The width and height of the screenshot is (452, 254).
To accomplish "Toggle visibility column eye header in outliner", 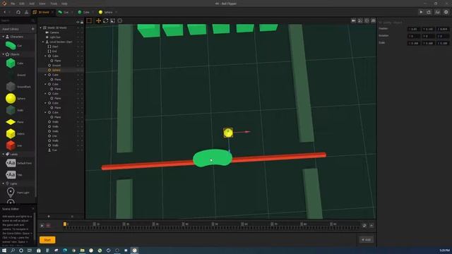I will pos(78,22).
